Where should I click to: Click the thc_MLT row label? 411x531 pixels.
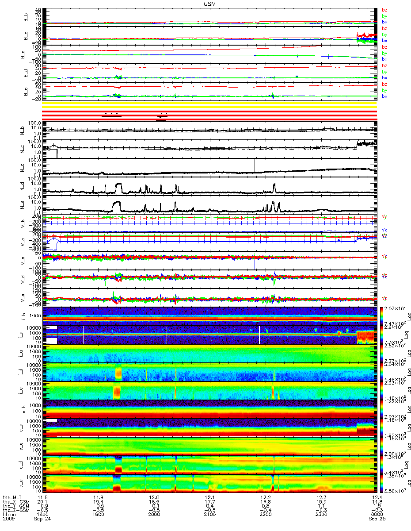coord(13,498)
